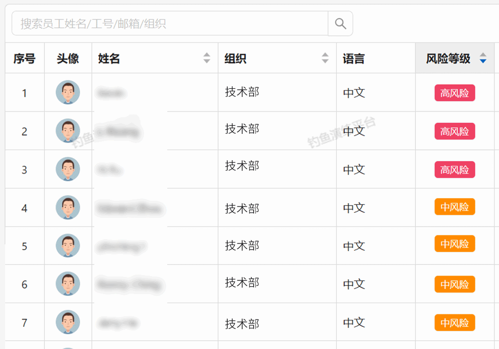Select the 中风险 tag in row 7
The width and height of the screenshot is (499, 349).
(x=455, y=322)
